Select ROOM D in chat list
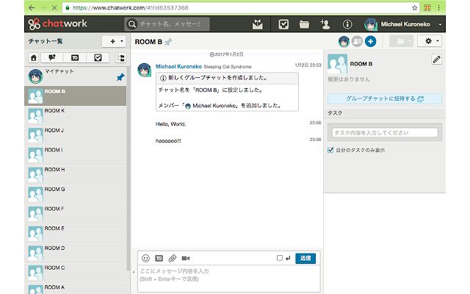This screenshot has width=470, height=294. [x=75, y=253]
